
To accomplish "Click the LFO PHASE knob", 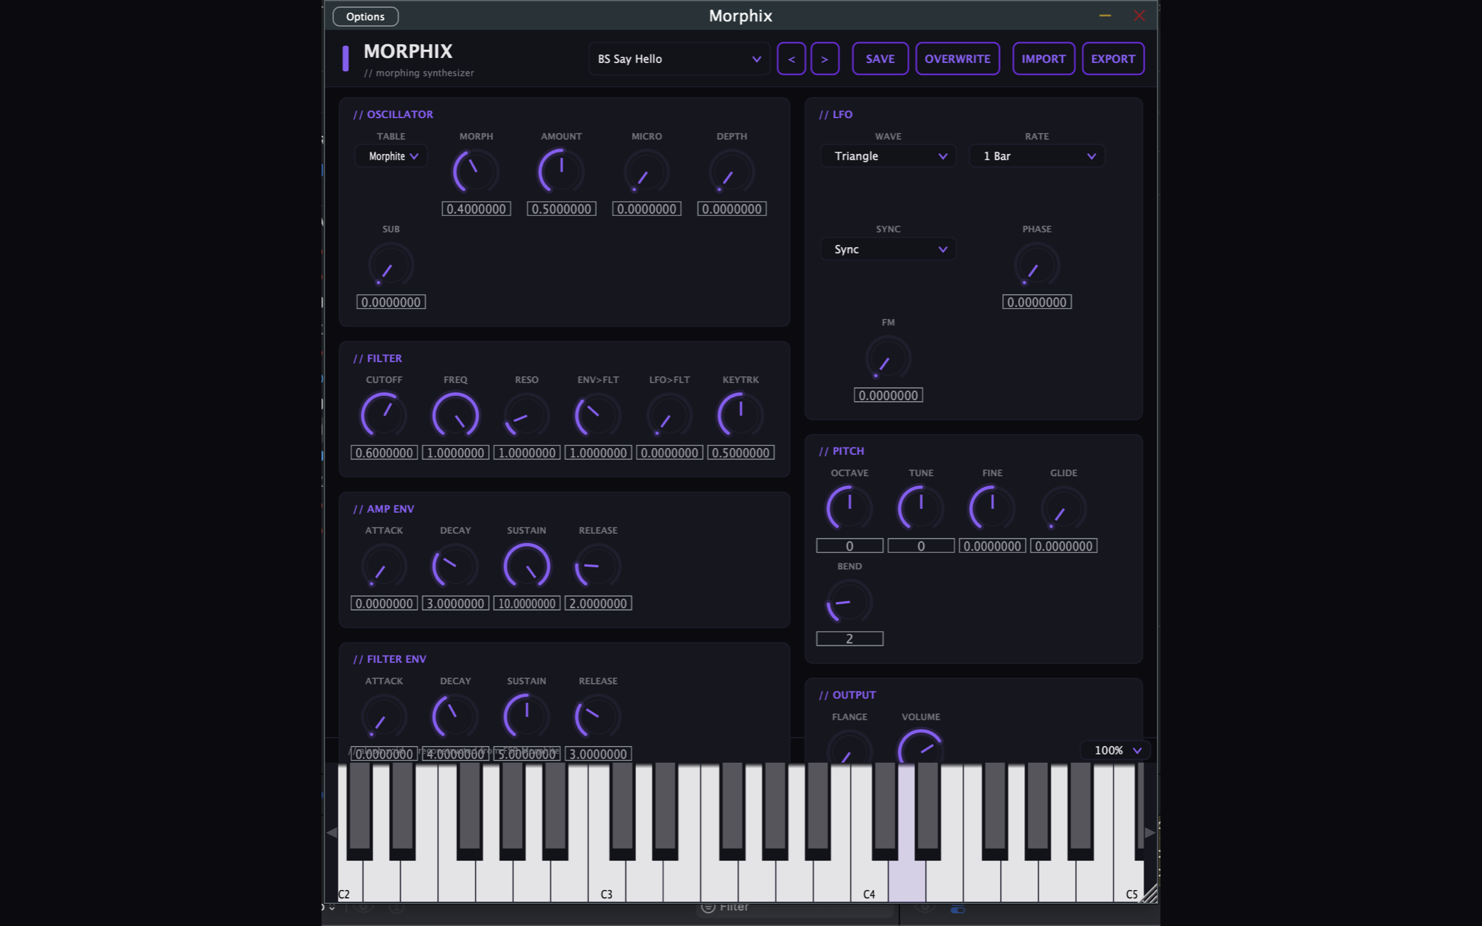I will pyautogui.click(x=1037, y=264).
